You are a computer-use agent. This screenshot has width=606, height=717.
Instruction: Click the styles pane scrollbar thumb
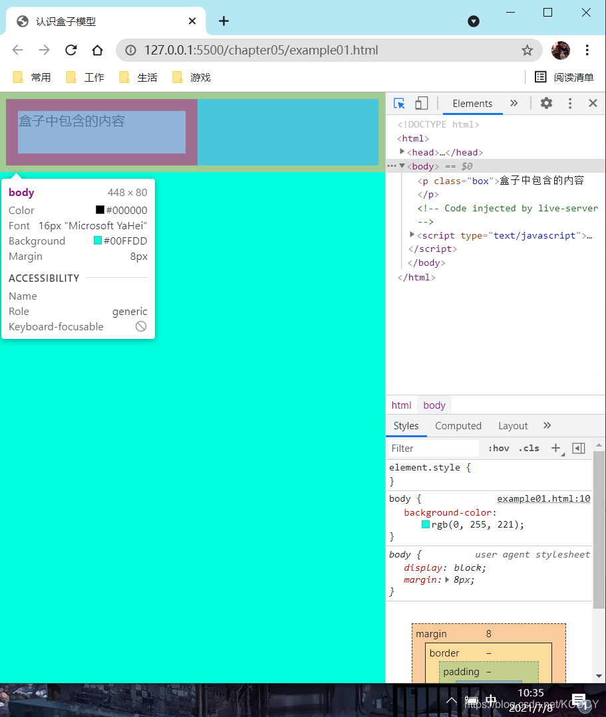[599, 530]
